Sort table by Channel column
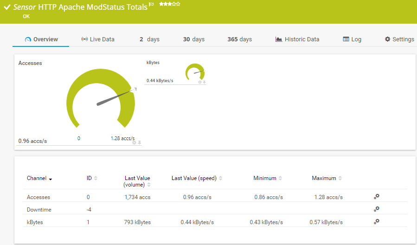 pos(39,178)
